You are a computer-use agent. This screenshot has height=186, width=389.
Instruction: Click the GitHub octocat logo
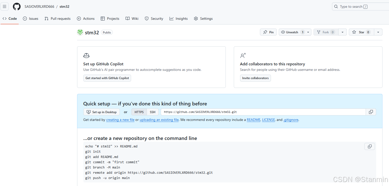[x=17, y=7]
